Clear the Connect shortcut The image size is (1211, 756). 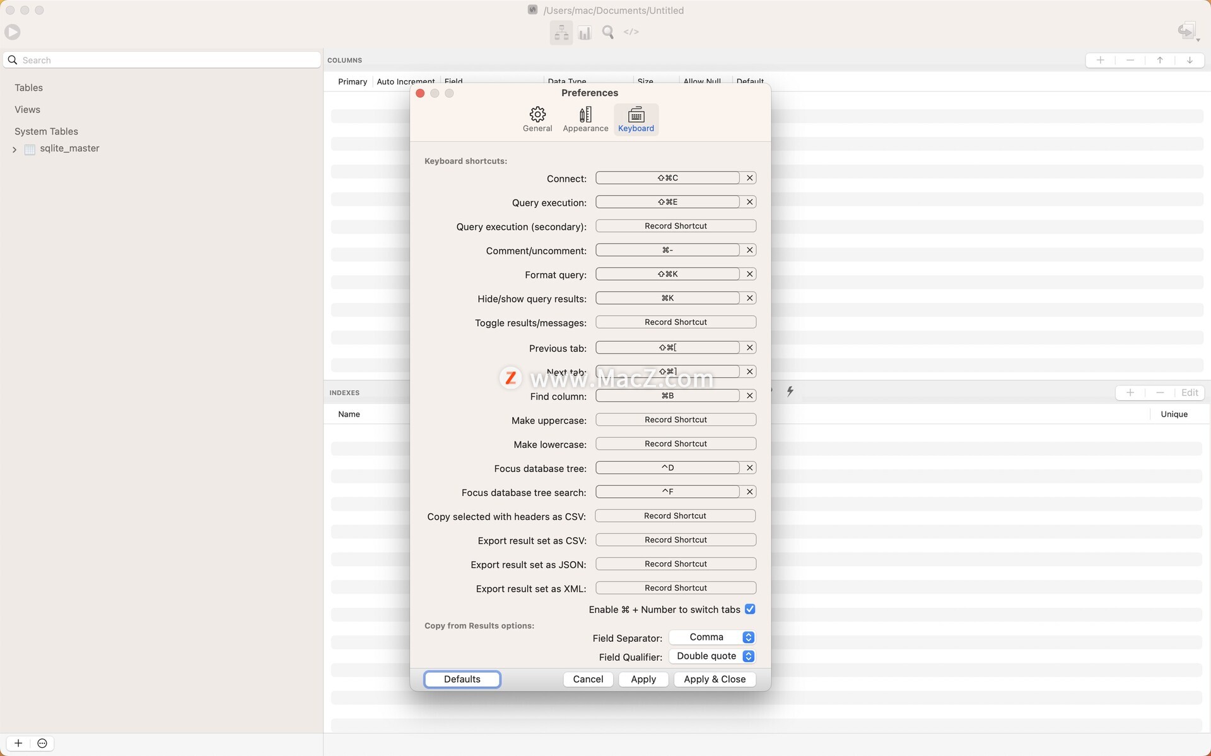[x=749, y=178]
